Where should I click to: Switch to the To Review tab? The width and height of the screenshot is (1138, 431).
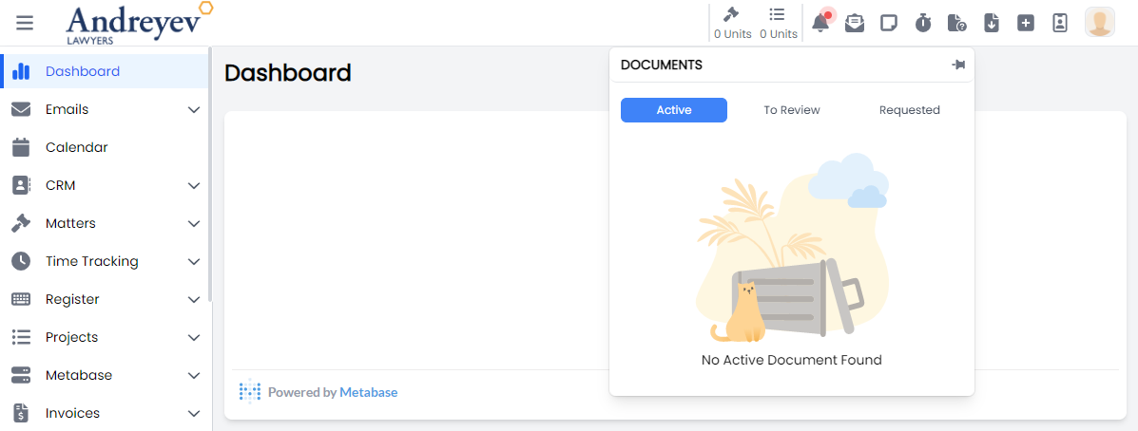[791, 110]
